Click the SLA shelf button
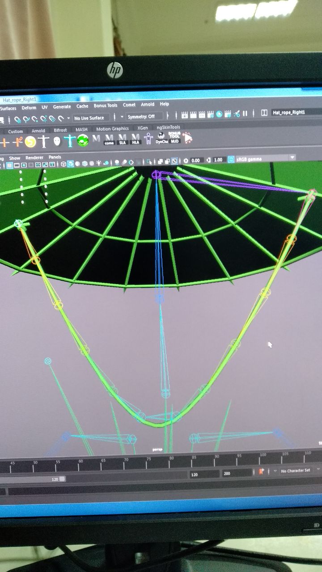Image resolution: width=322 pixels, height=572 pixels. (x=123, y=139)
